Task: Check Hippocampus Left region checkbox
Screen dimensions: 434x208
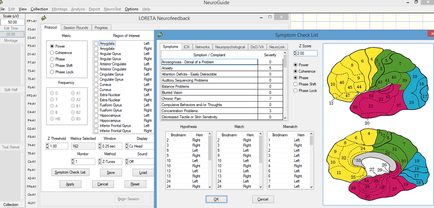Action: 96,116
